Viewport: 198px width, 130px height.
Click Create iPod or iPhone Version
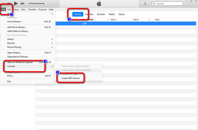pos(75,66)
